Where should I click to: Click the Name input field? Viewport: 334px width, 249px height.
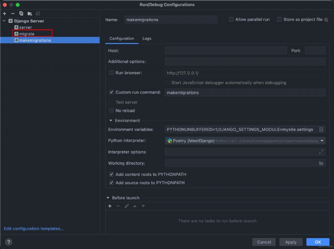[171, 20]
